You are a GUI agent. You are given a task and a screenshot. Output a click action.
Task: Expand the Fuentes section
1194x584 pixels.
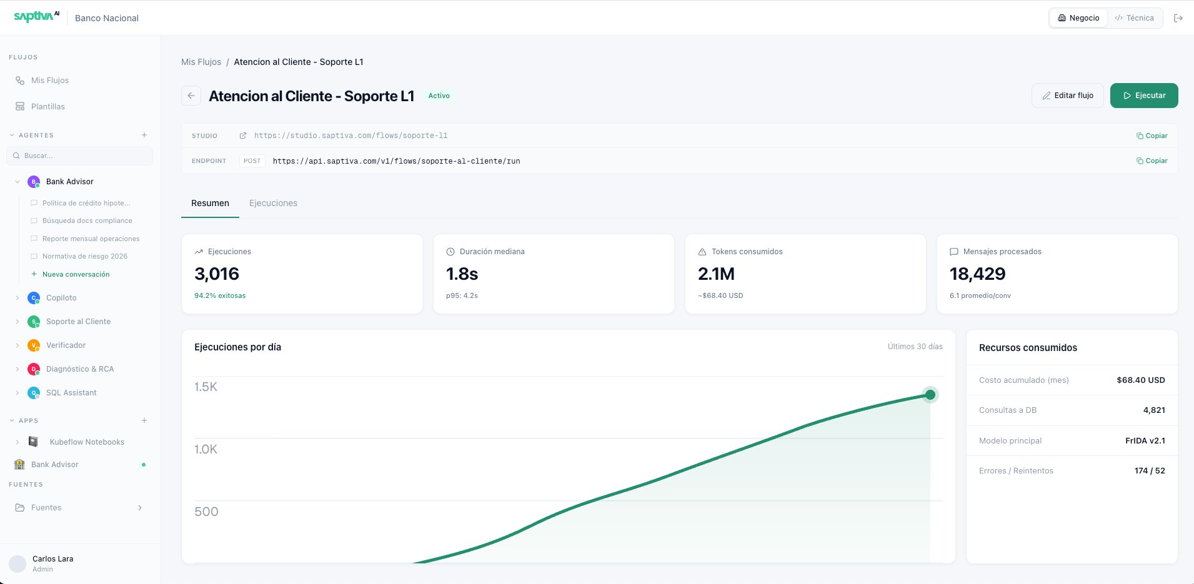coord(140,508)
